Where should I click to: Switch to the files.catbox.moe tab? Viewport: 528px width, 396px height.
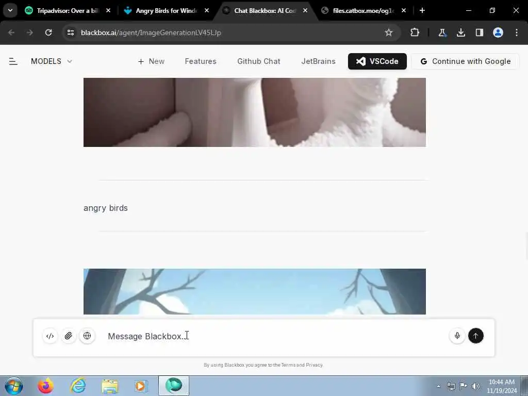pos(364,11)
